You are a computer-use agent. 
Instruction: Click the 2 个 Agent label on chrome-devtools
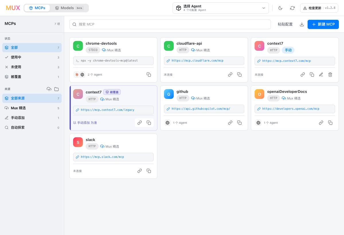[95, 75]
